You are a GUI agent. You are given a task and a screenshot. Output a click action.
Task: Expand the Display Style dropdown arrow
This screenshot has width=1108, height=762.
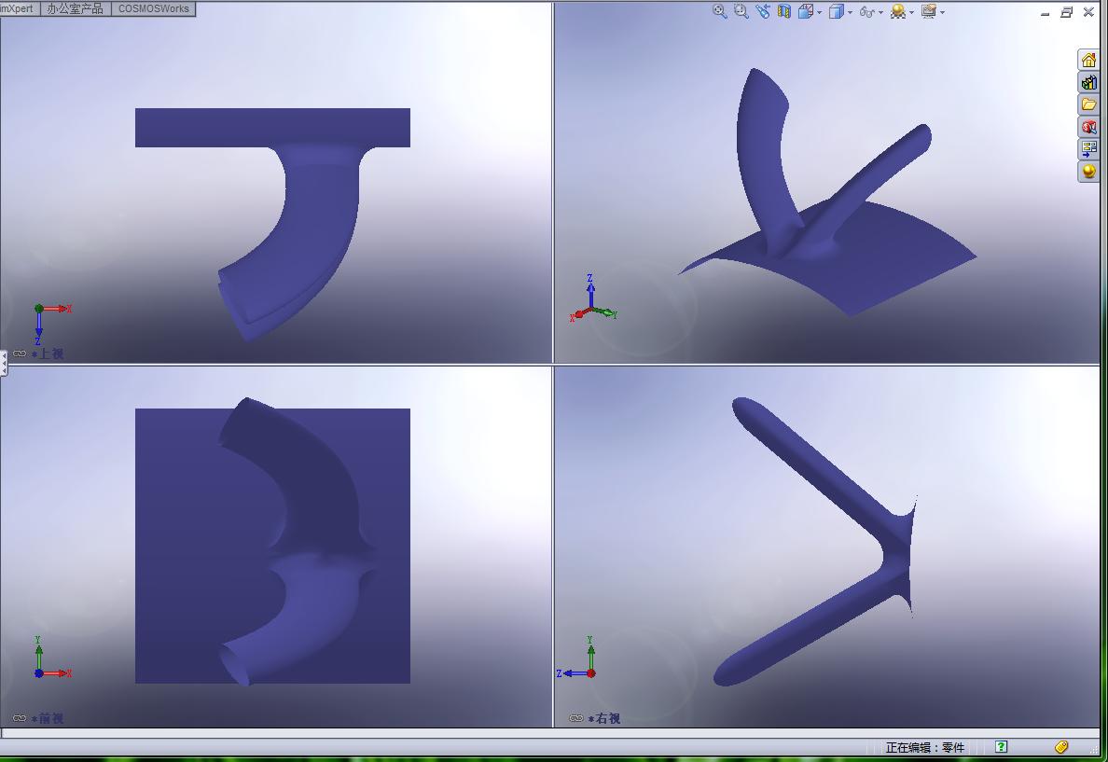pos(850,12)
